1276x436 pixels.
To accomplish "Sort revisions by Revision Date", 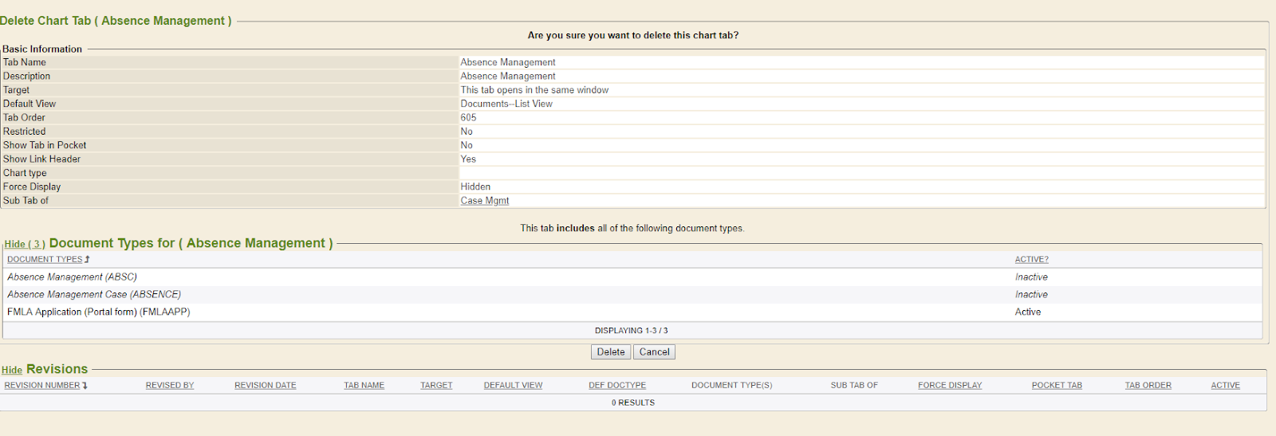I will (265, 386).
